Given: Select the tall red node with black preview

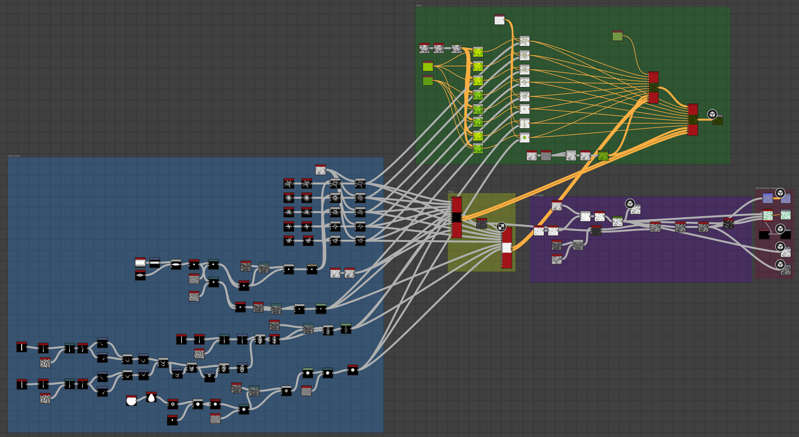Looking at the screenshot, I should 456,217.
